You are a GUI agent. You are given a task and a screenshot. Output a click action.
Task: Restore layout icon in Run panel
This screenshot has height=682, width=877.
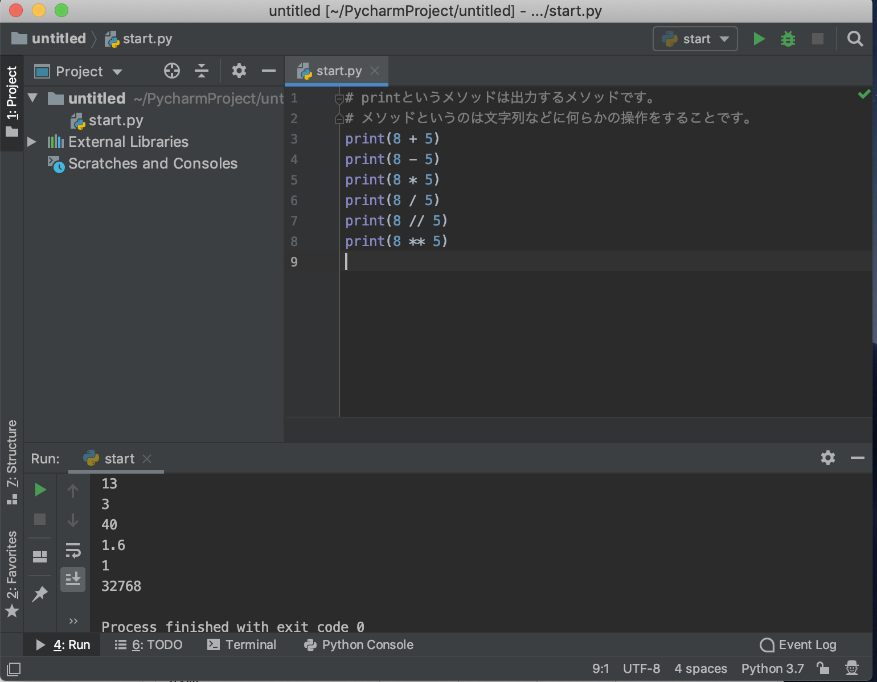(x=40, y=556)
